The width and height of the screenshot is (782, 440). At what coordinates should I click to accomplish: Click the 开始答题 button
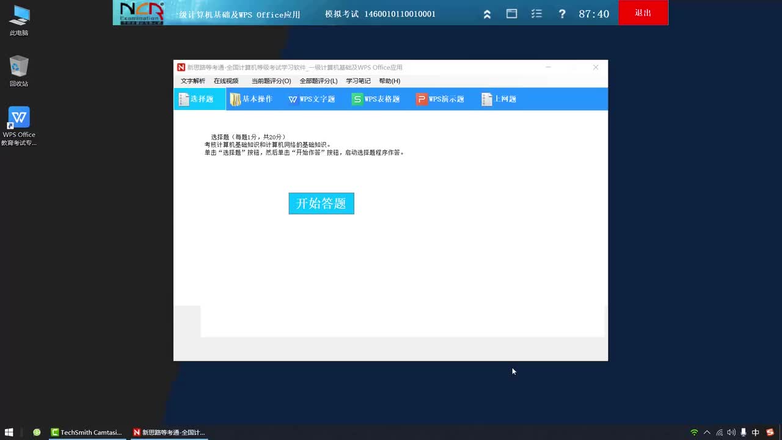coord(321,204)
